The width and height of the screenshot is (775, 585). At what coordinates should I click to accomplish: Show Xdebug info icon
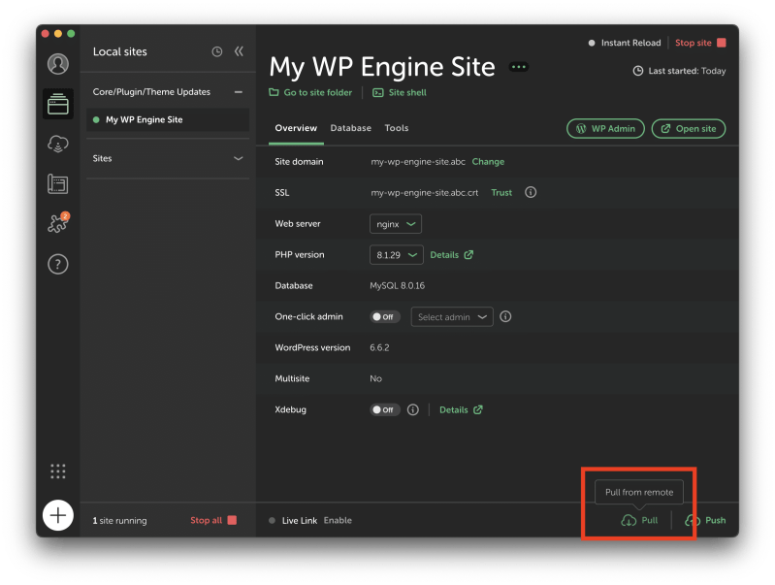pos(412,409)
